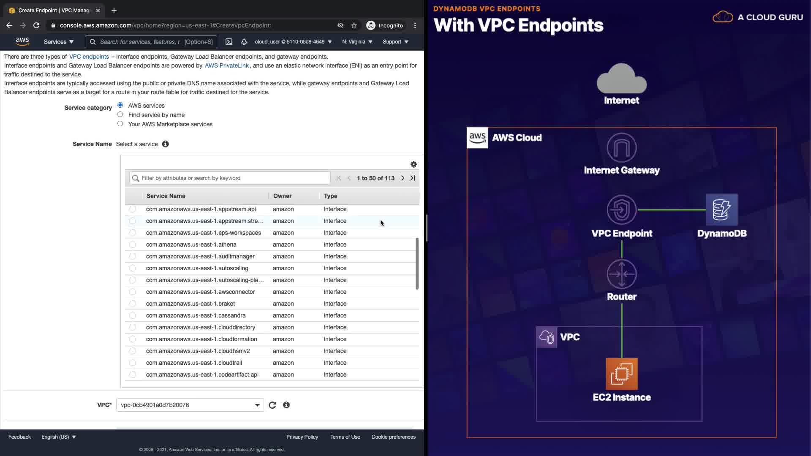This screenshot has width=811, height=456.
Task: Refresh the VPC list
Action: coord(272,405)
